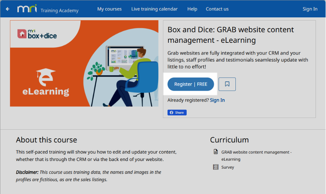This screenshot has height=194, width=326.
Task: Click the box+dice logo in banner
Action: tap(37, 34)
